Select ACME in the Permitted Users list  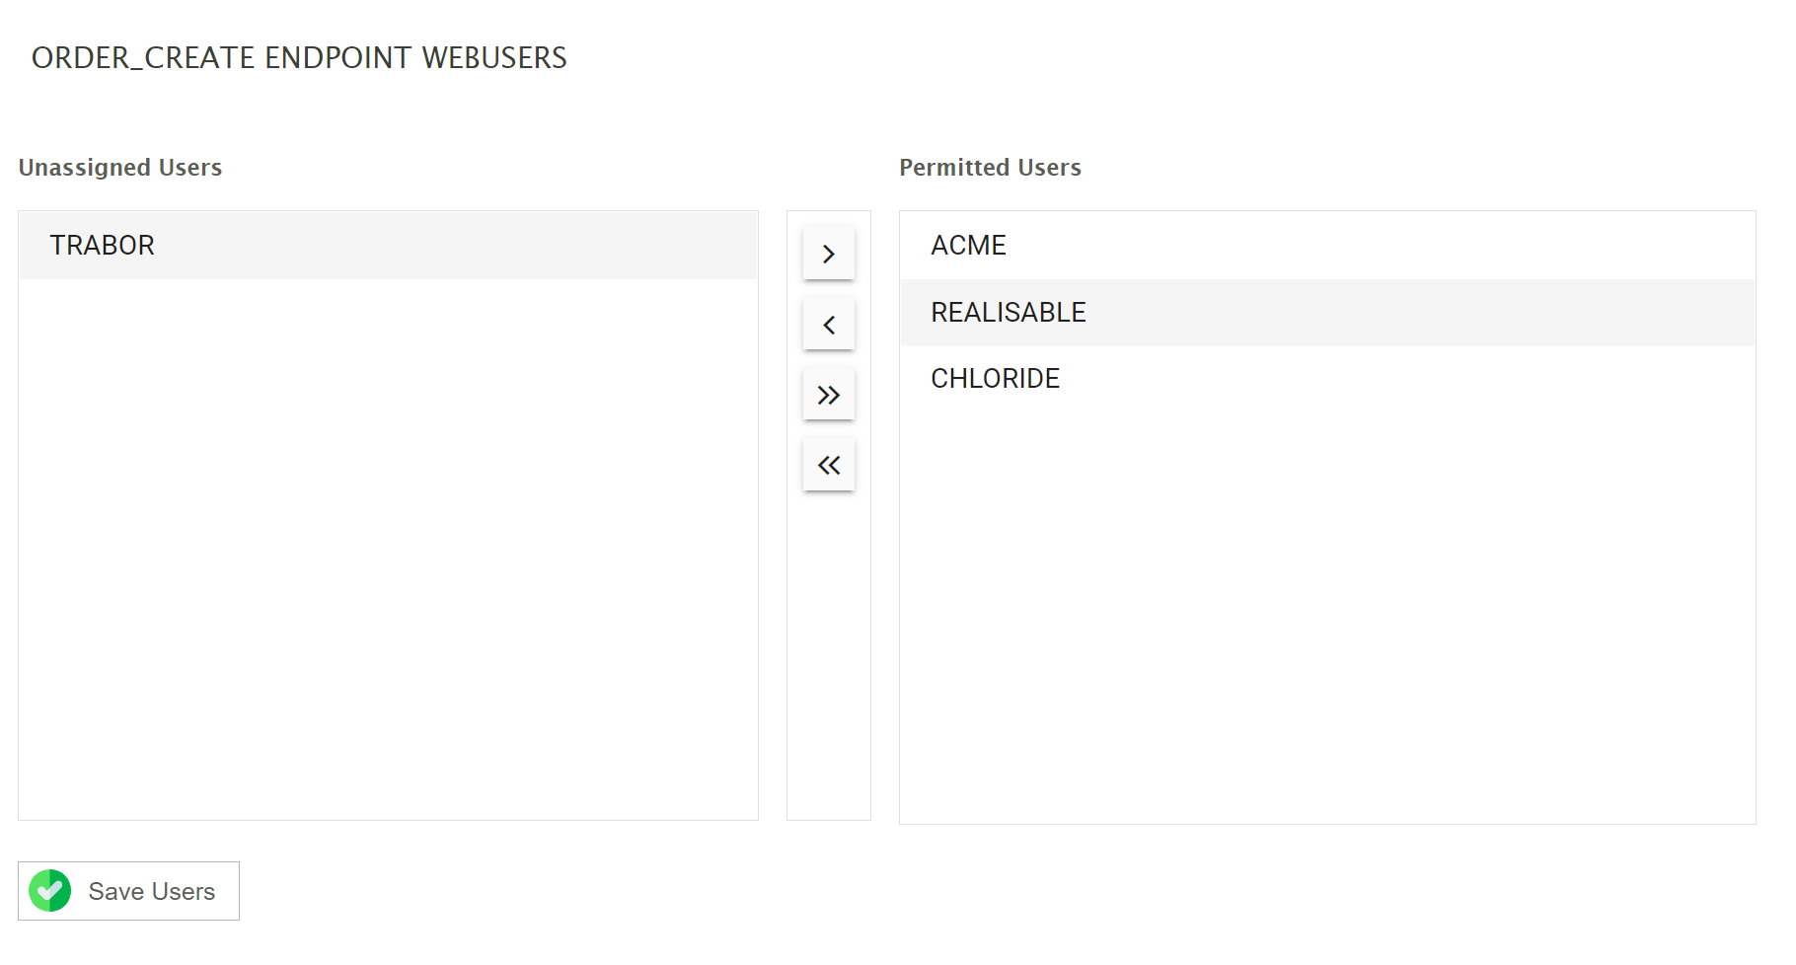(968, 245)
